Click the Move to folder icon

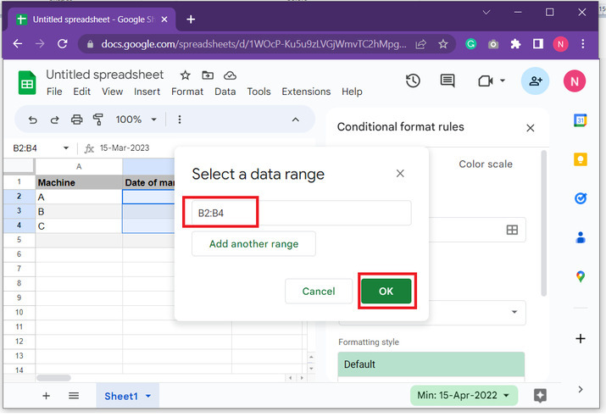pyautogui.click(x=208, y=75)
